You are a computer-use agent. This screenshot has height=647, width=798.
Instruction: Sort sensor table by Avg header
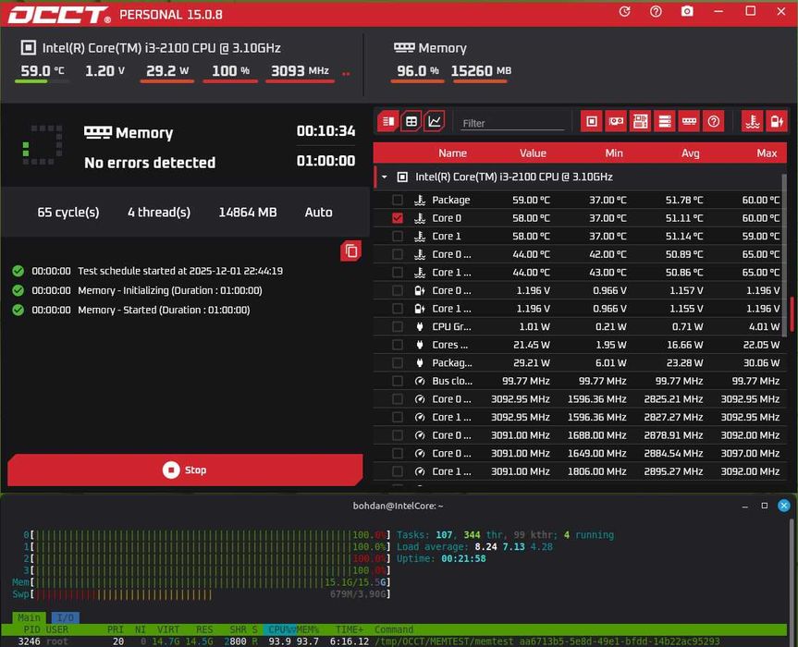[x=690, y=153]
